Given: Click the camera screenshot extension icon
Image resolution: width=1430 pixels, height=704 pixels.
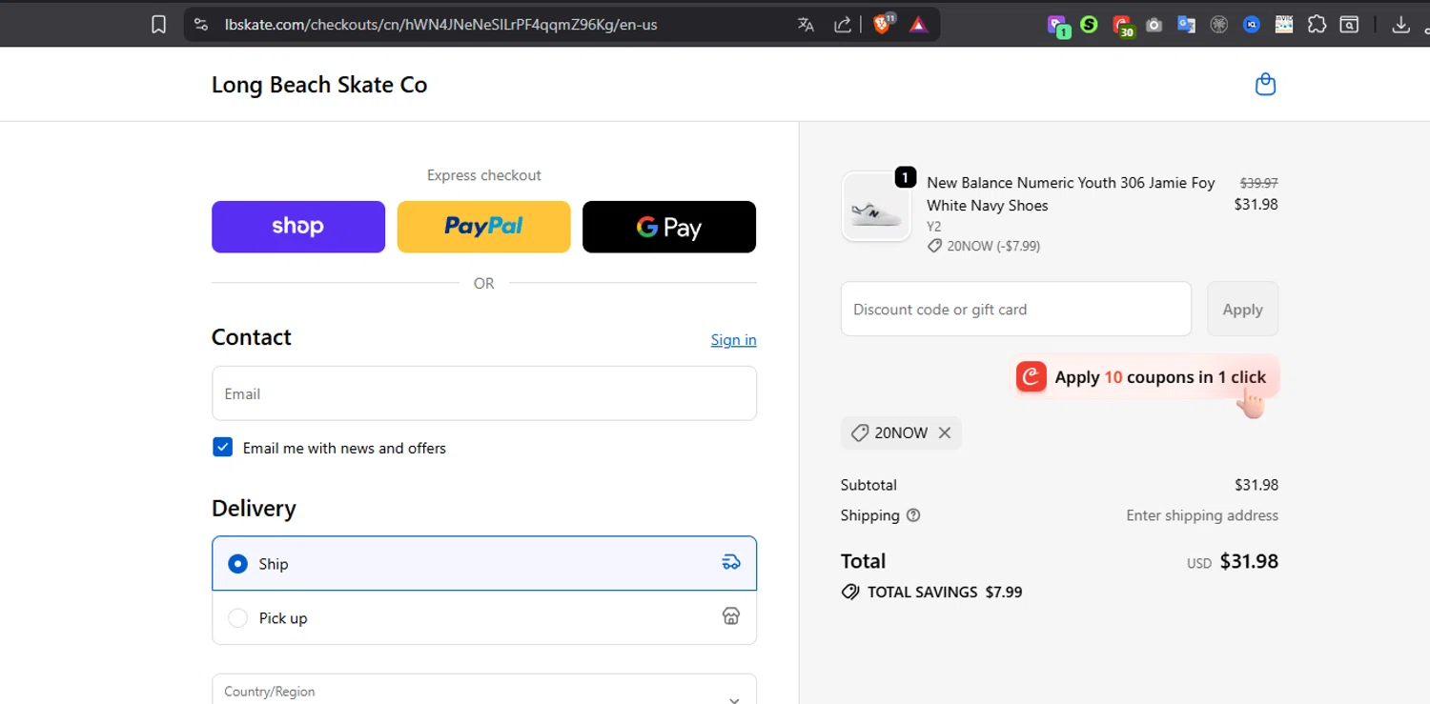Looking at the screenshot, I should tap(1154, 25).
